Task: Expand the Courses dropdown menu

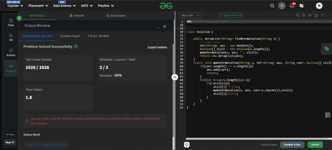Action: [x=15, y=6]
